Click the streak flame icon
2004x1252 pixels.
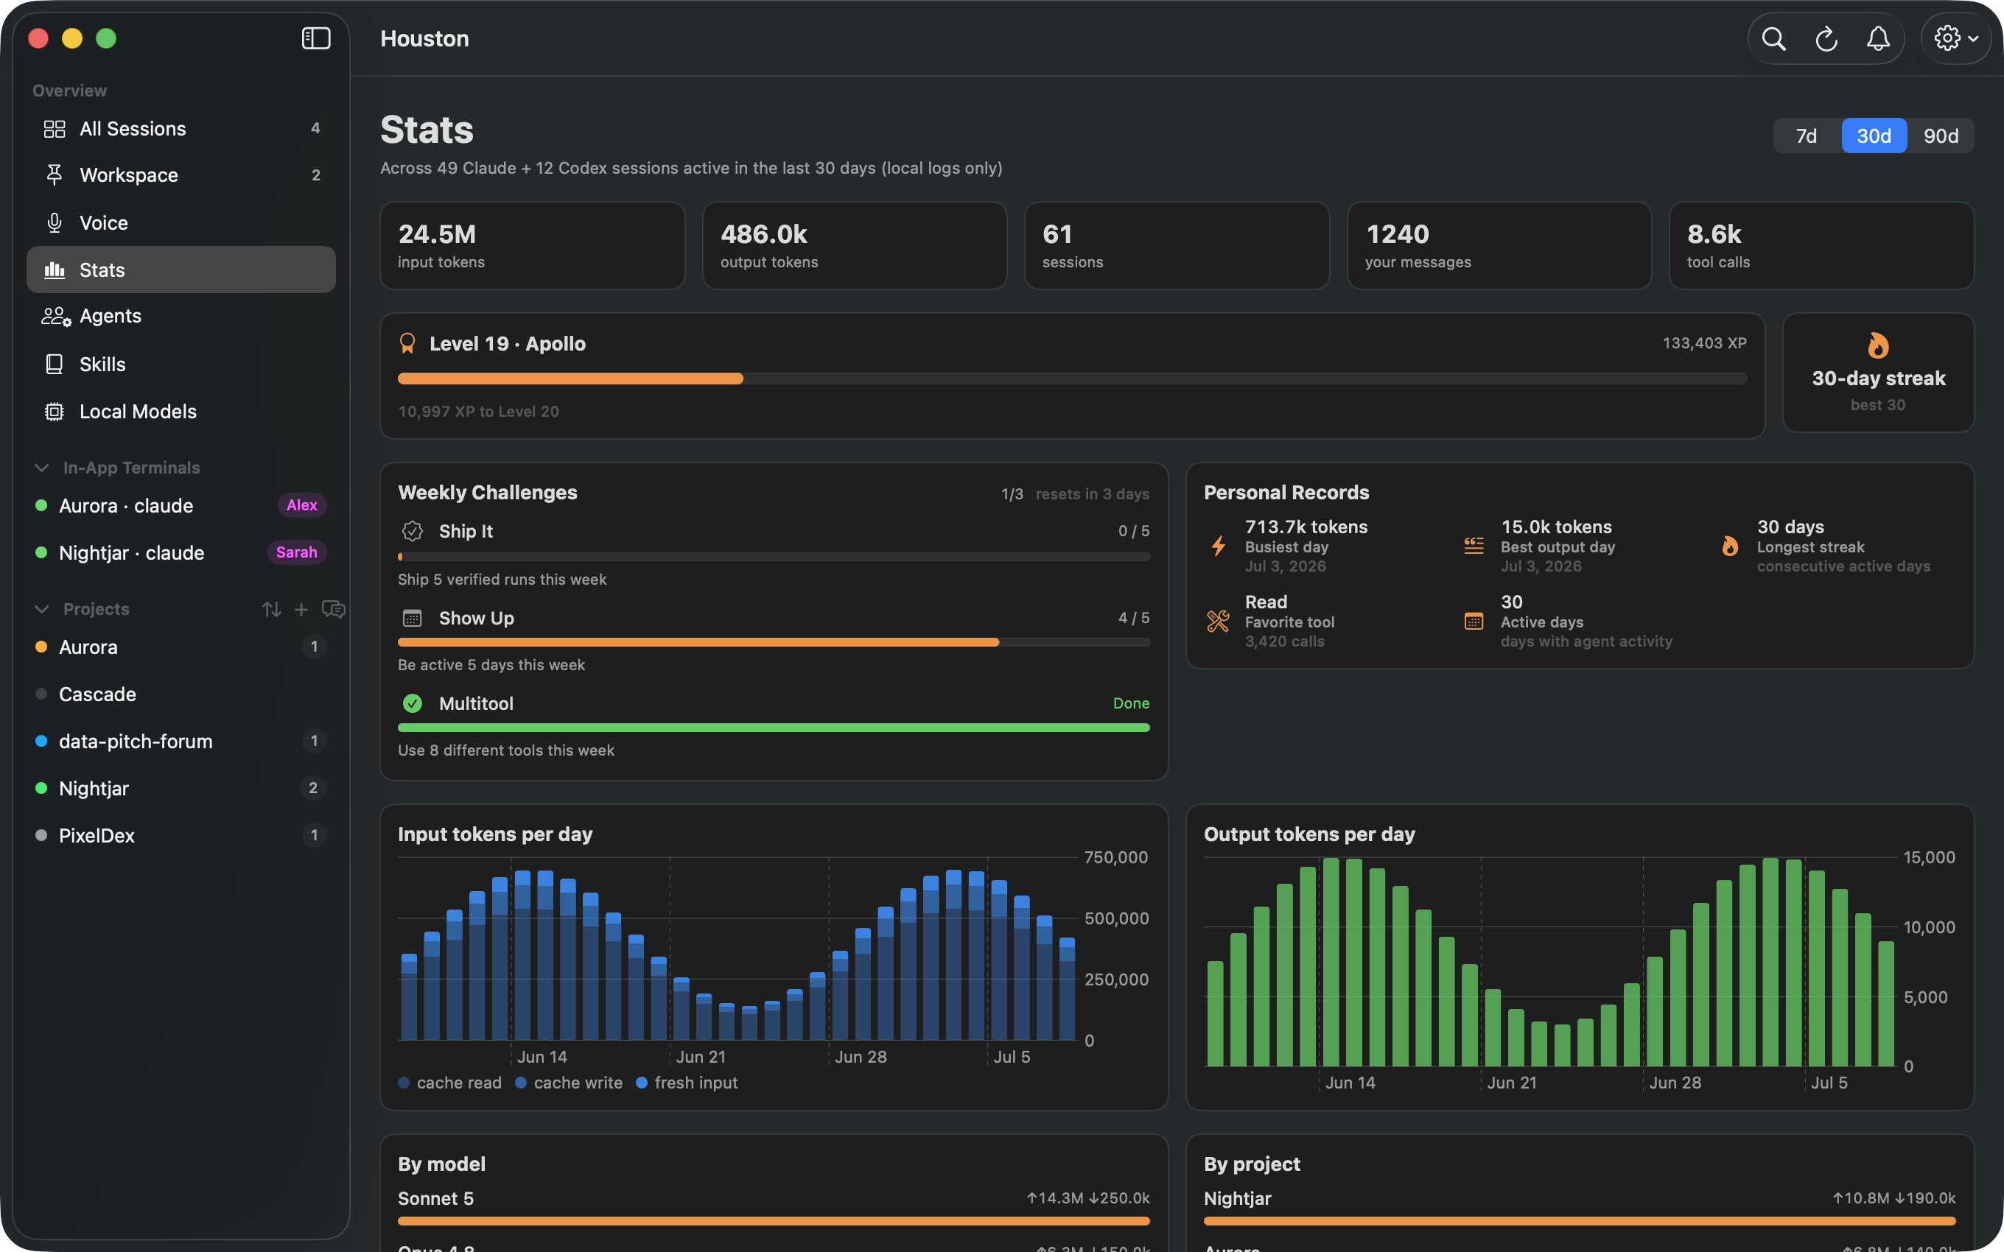click(1878, 345)
